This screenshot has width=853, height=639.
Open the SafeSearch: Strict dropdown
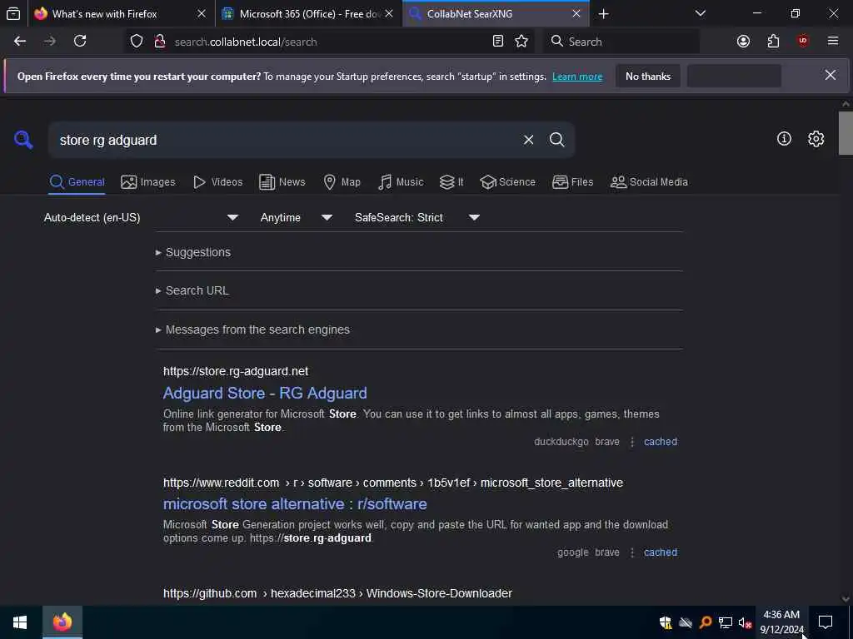(x=417, y=217)
